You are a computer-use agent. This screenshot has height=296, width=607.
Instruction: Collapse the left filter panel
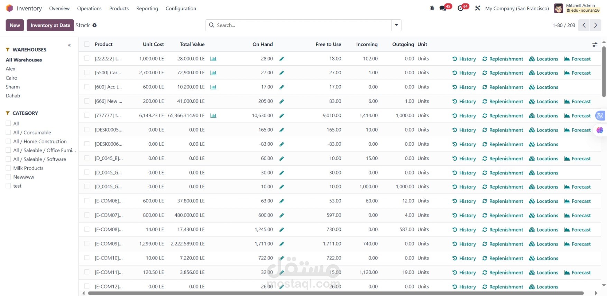[x=70, y=45]
